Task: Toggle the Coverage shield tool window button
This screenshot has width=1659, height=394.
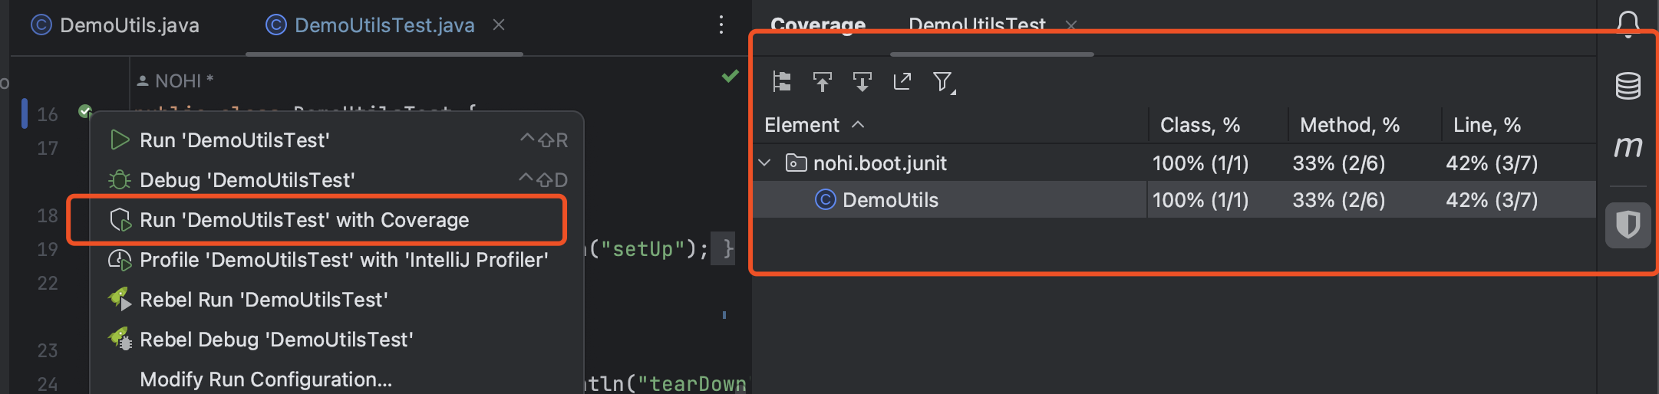Action: click(x=1628, y=225)
